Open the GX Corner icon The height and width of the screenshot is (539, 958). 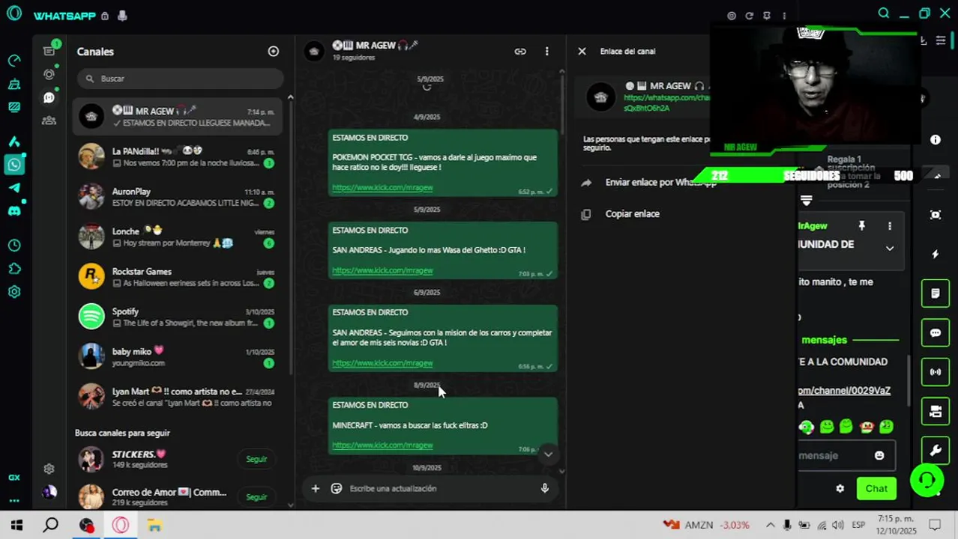(x=14, y=478)
